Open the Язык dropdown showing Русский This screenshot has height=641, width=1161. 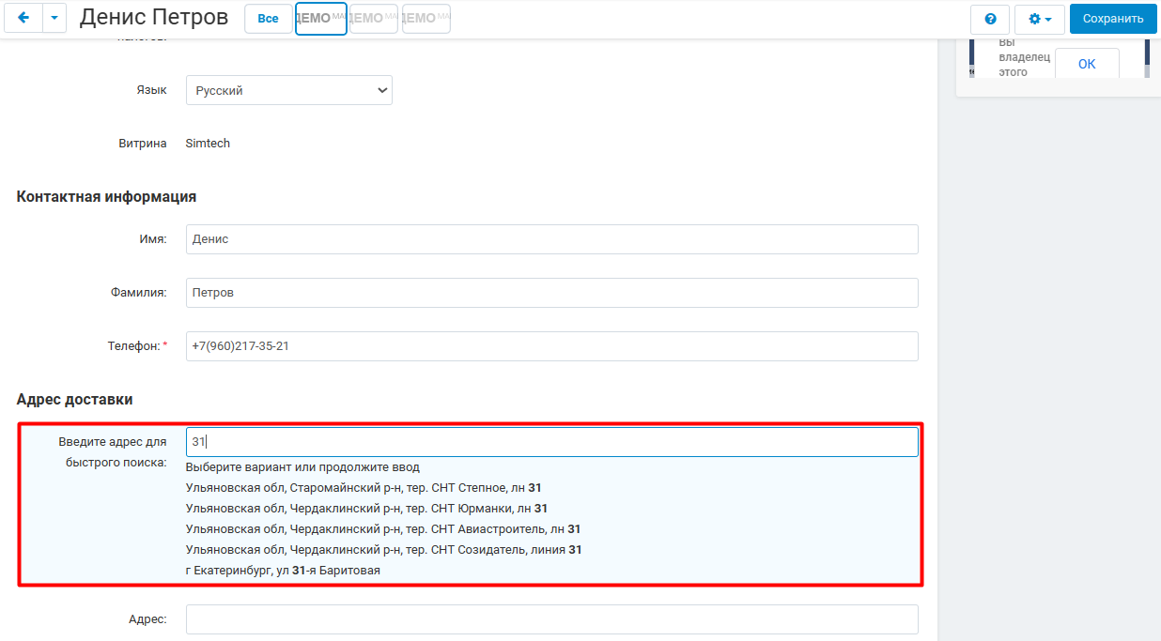289,90
